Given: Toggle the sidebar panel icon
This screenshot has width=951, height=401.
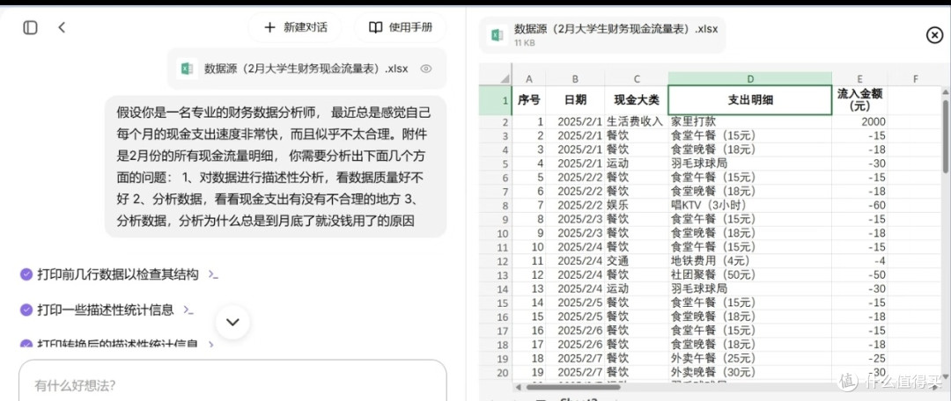Looking at the screenshot, I should [30, 27].
